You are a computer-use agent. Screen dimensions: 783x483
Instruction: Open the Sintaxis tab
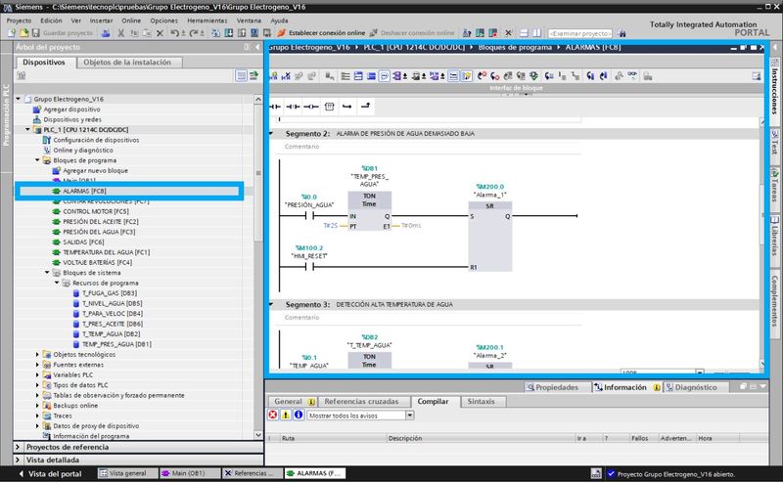pyautogui.click(x=481, y=401)
